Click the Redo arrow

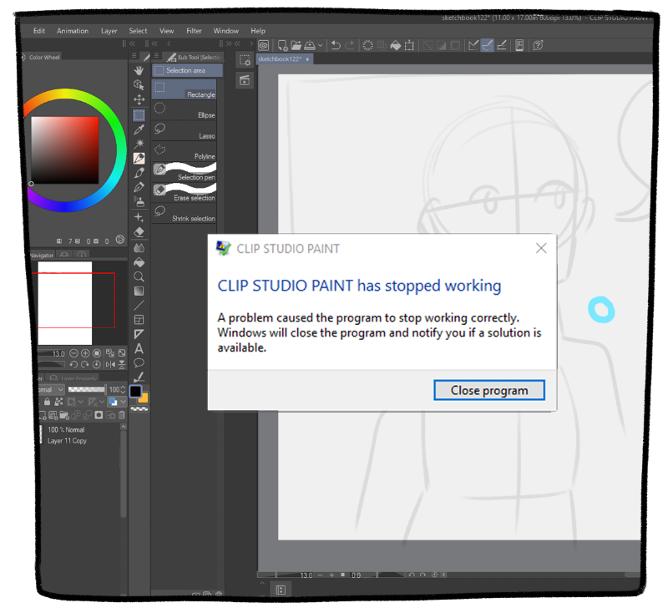pos(350,45)
